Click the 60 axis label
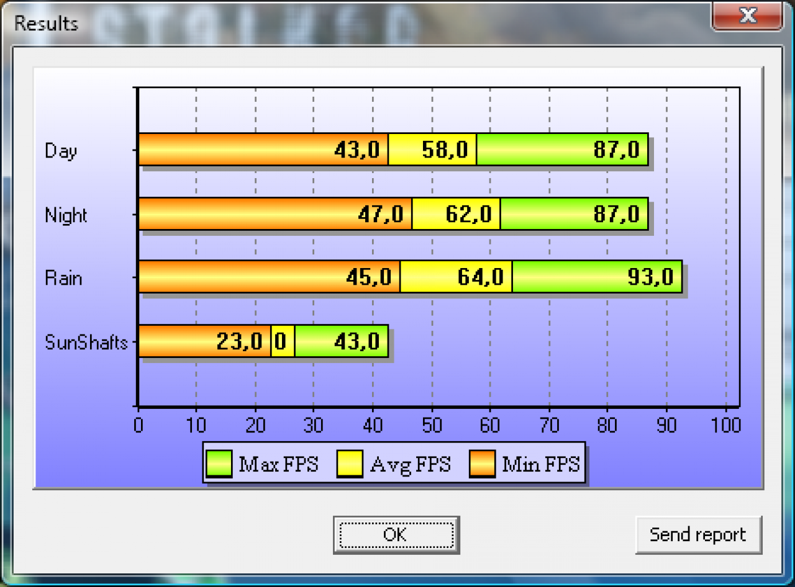The width and height of the screenshot is (795, 587). point(490,425)
